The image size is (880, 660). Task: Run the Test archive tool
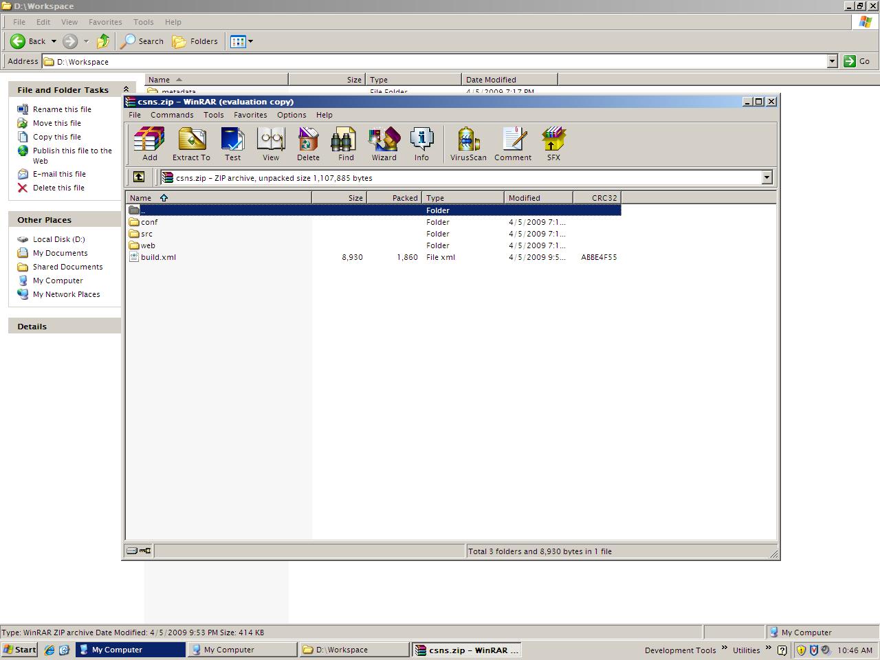pos(232,144)
